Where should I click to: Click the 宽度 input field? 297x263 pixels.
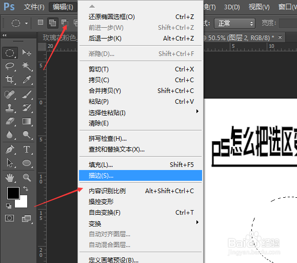[288, 24]
